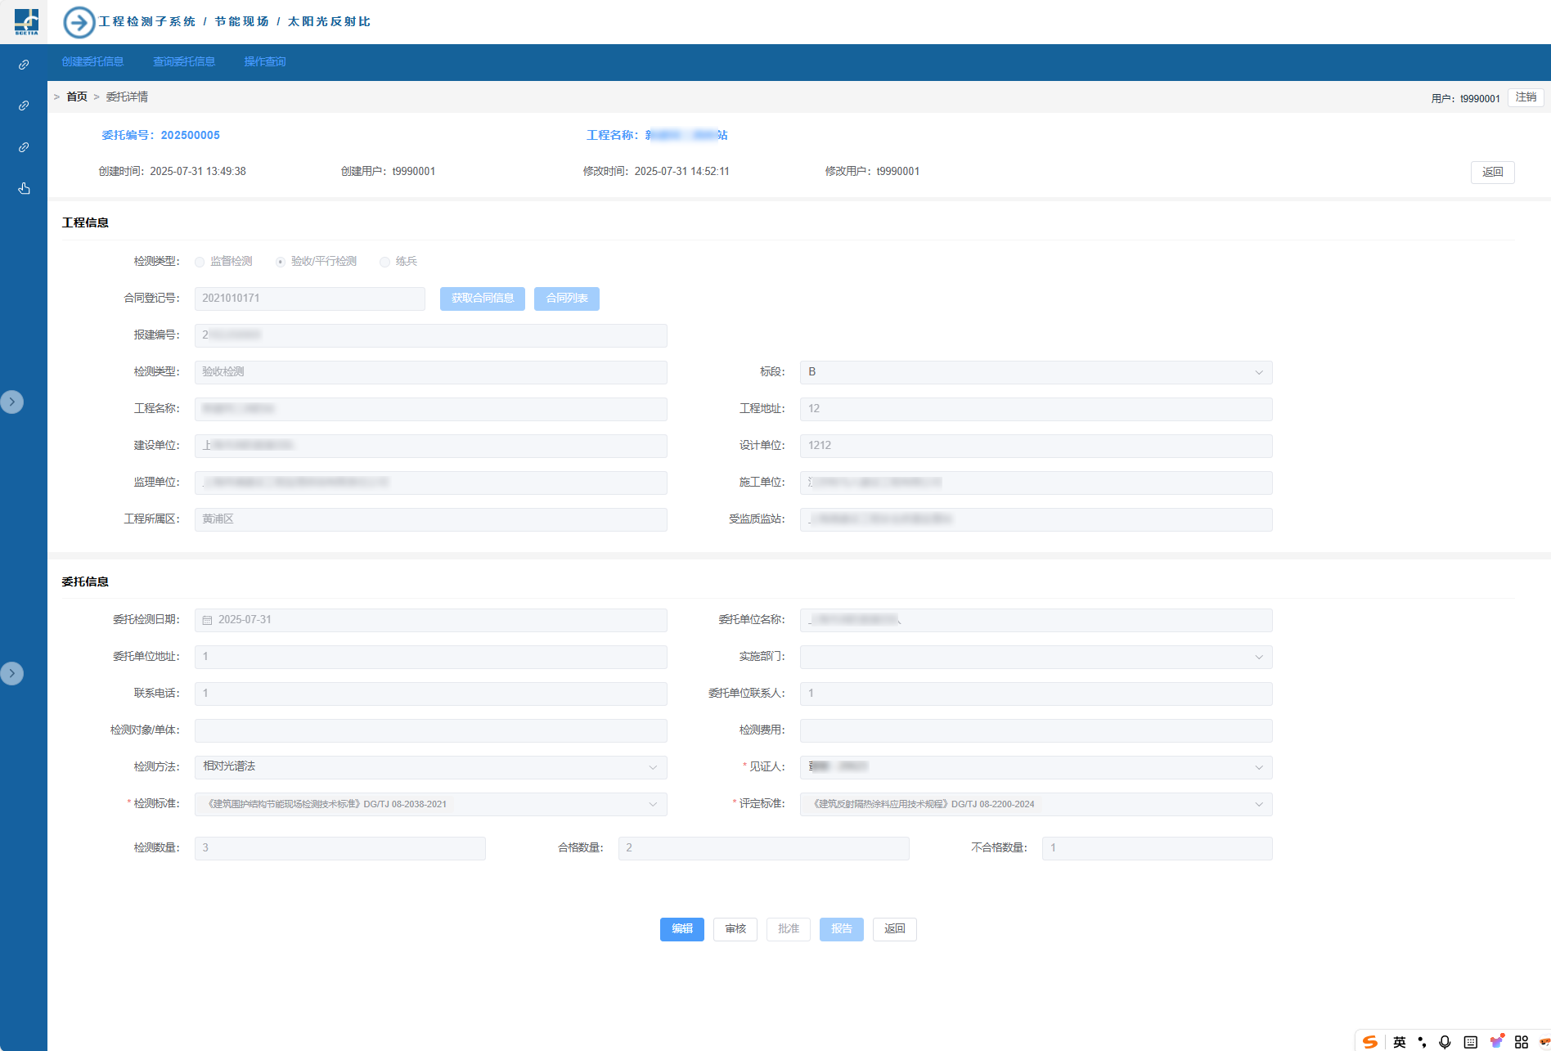This screenshot has height=1051, width=1551.
Task: Click the topmost chain-link icon in sidebar
Action: (x=24, y=65)
